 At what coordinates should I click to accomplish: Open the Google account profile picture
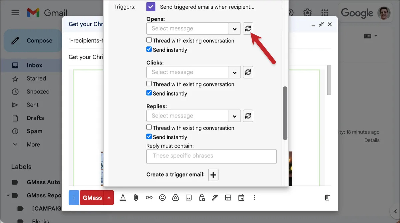coord(384,13)
